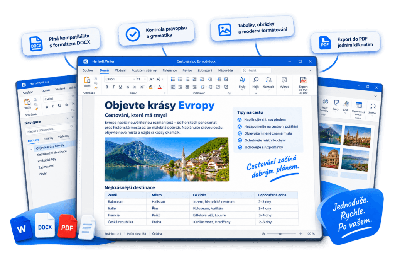
Task: Click the Najít magnifier tool
Action: click(256, 83)
